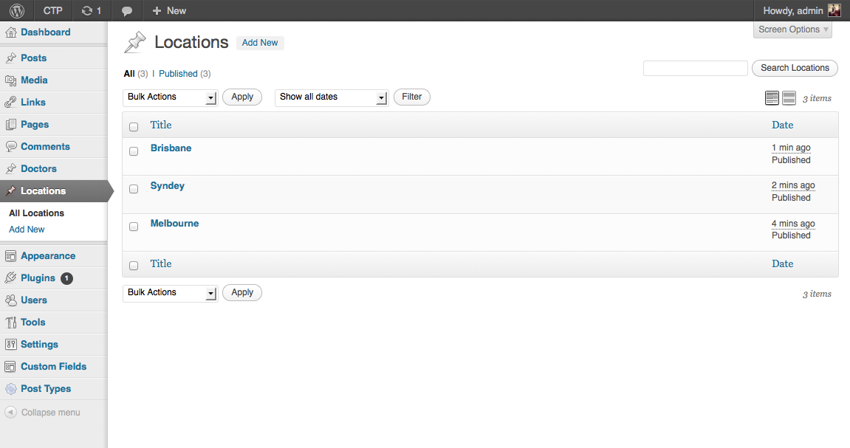Switch to list view icon

click(x=772, y=98)
